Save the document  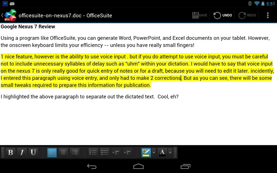pos(200,15)
